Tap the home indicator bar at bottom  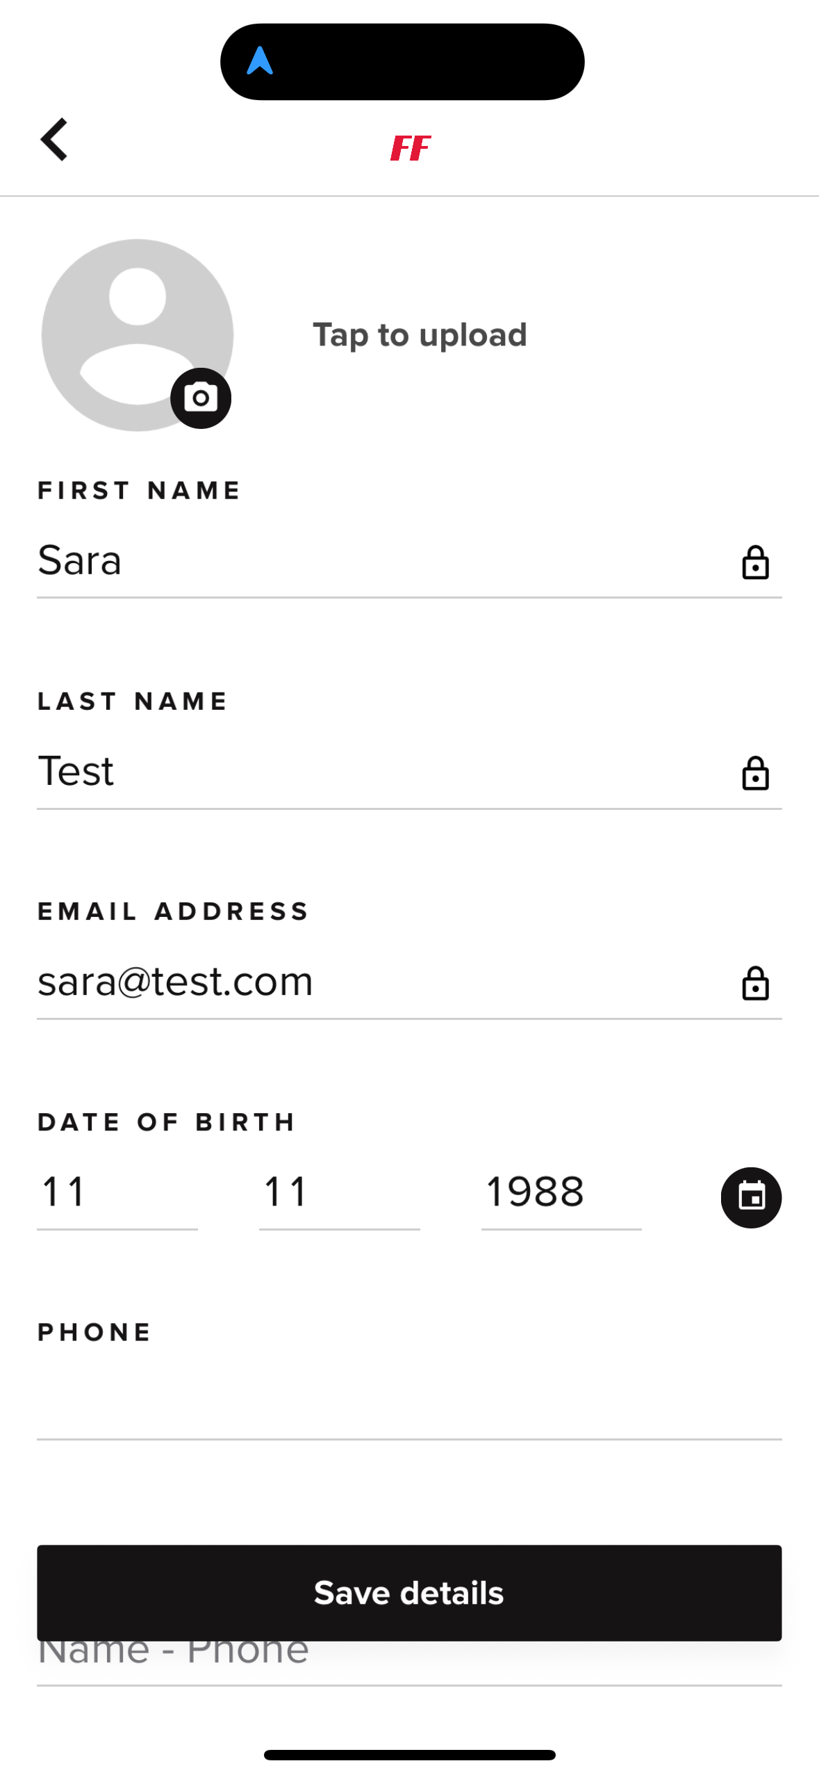[x=409, y=1755]
